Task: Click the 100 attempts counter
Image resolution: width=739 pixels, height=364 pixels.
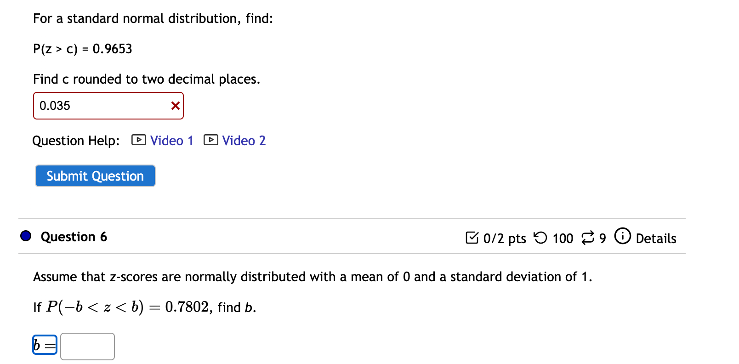Action: [563, 239]
